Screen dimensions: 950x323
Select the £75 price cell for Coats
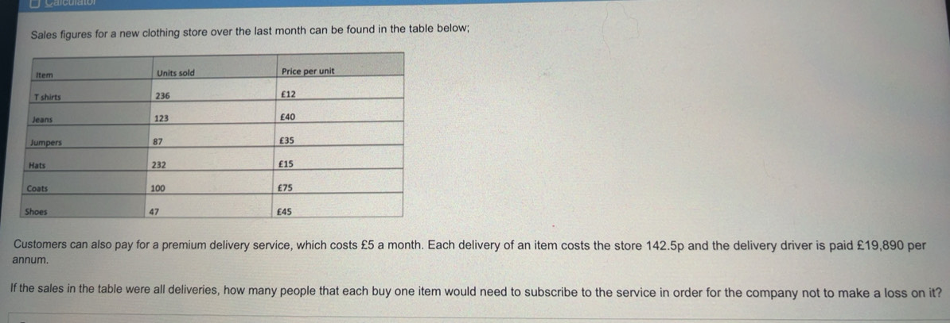[x=285, y=188]
